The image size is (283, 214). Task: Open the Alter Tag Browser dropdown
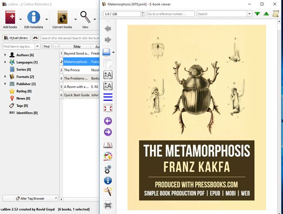click(x=30, y=199)
